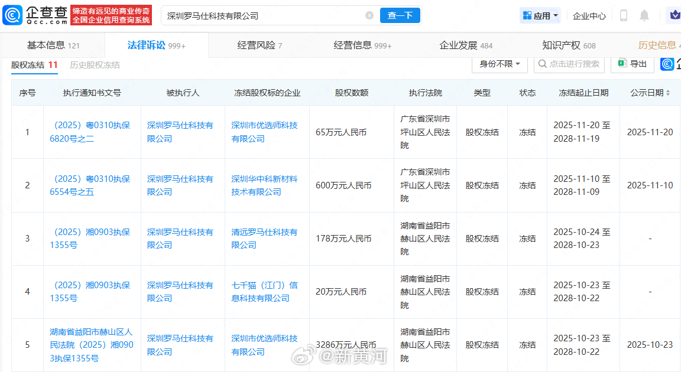Screen dimensions: 681x372
Task: Click the 冻结起止日期 column header
Action: 583,93
